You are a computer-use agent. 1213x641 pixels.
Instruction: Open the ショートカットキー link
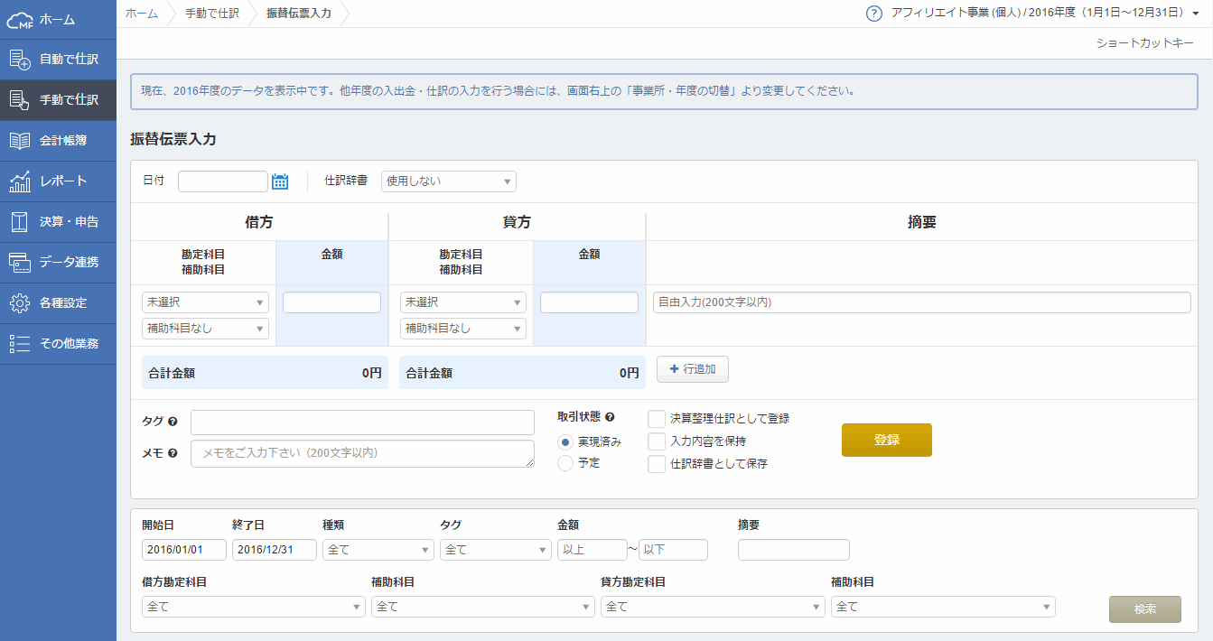(1144, 43)
